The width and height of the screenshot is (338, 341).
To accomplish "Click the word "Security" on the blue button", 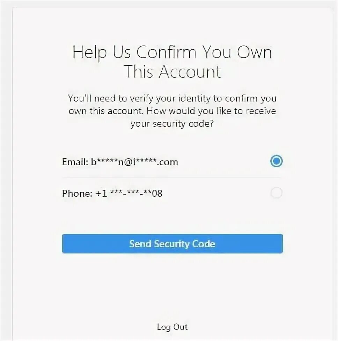I will pyautogui.click(x=171, y=244).
